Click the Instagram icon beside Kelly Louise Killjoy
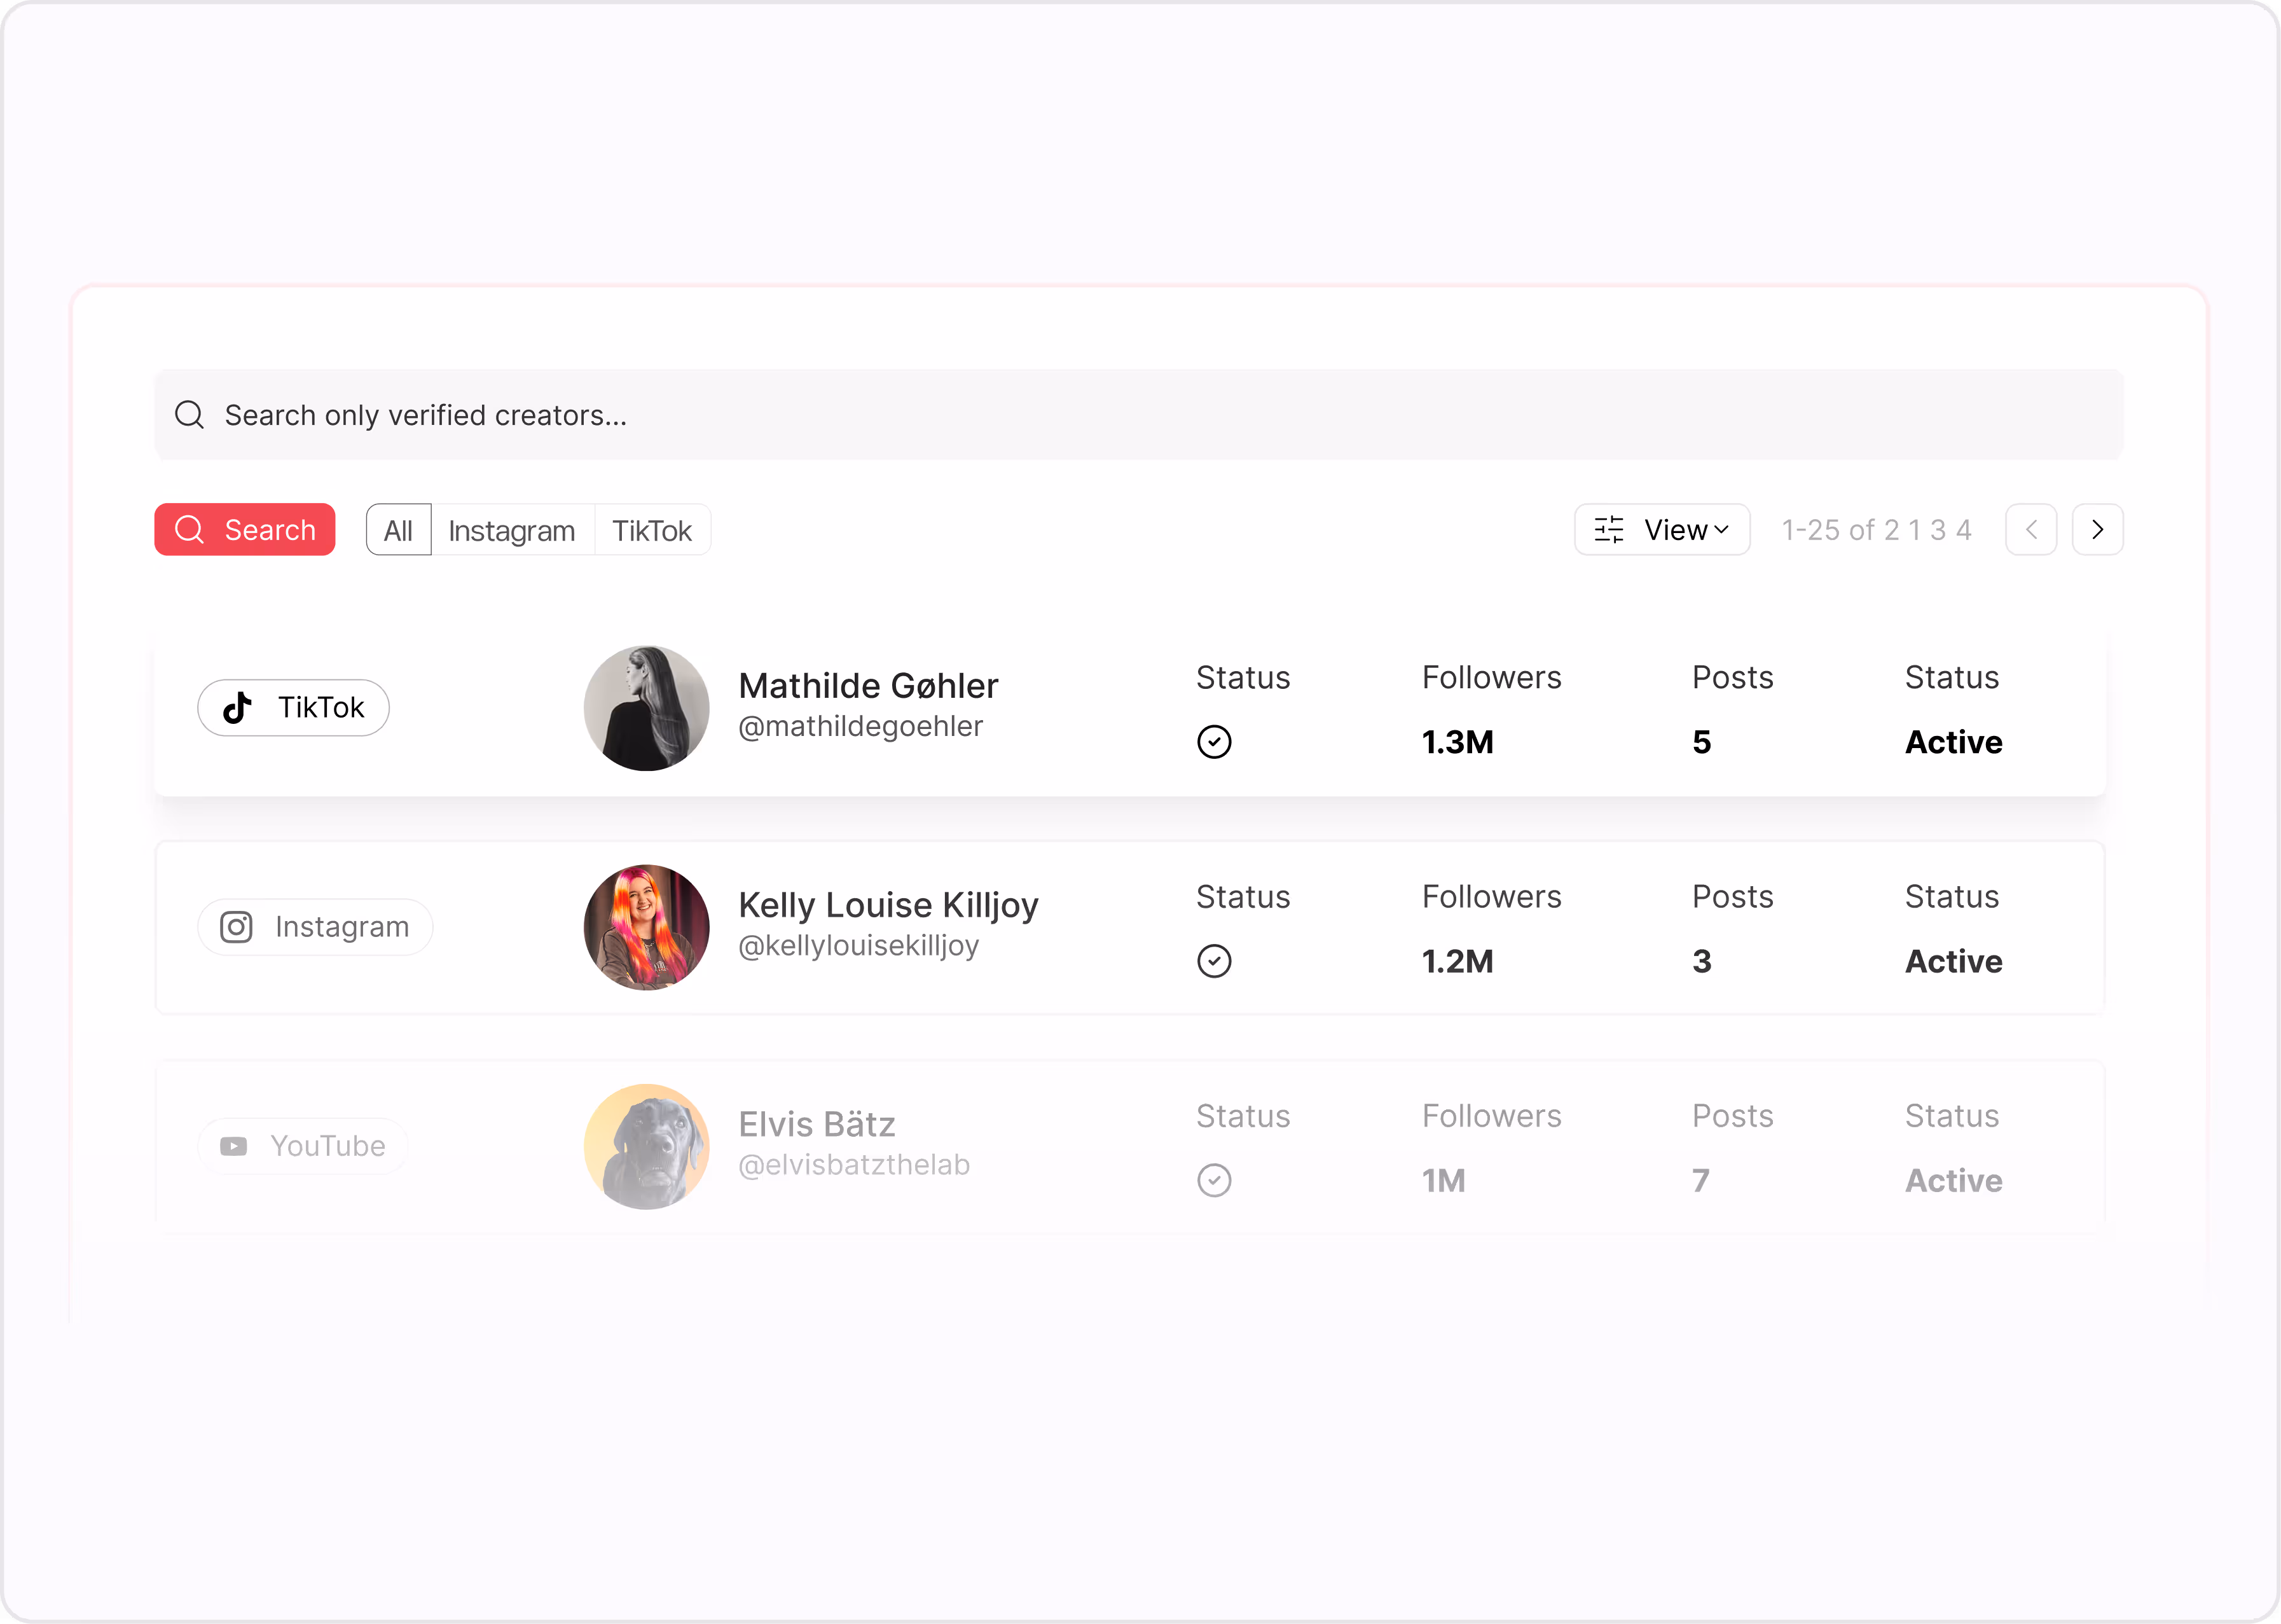2281x1624 pixels. [236, 926]
